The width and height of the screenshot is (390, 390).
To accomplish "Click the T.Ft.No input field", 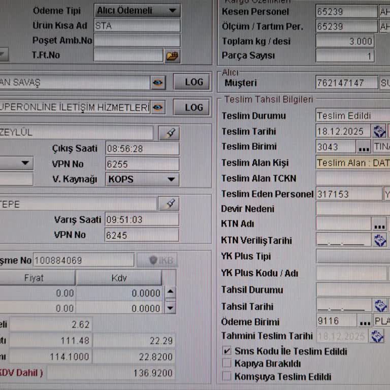I will 128,55.
